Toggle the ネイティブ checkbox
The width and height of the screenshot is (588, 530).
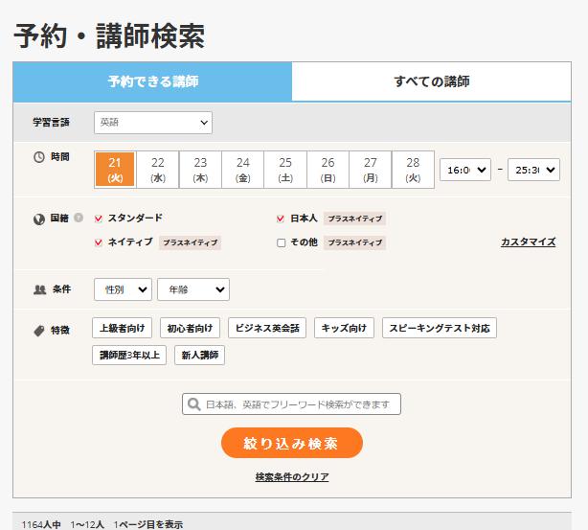pyautogui.click(x=99, y=243)
